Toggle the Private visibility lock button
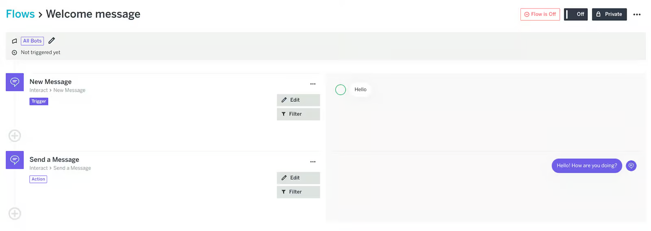 click(x=609, y=14)
